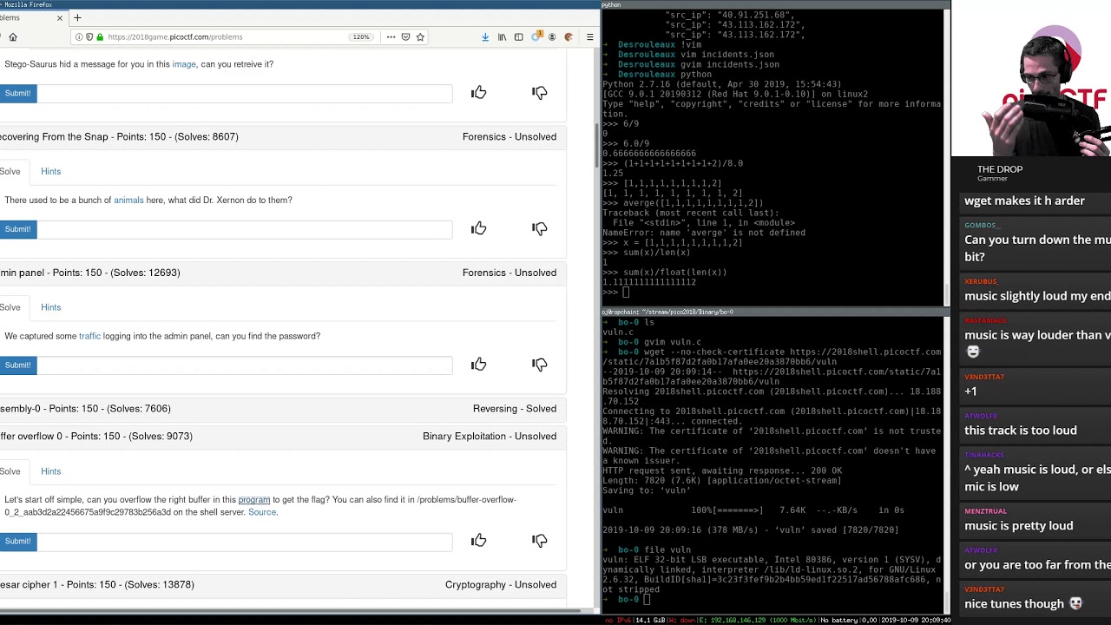Screen dimensions: 1111x625
Task: Click the date and time in status bar
Action: tap(917, 620)
